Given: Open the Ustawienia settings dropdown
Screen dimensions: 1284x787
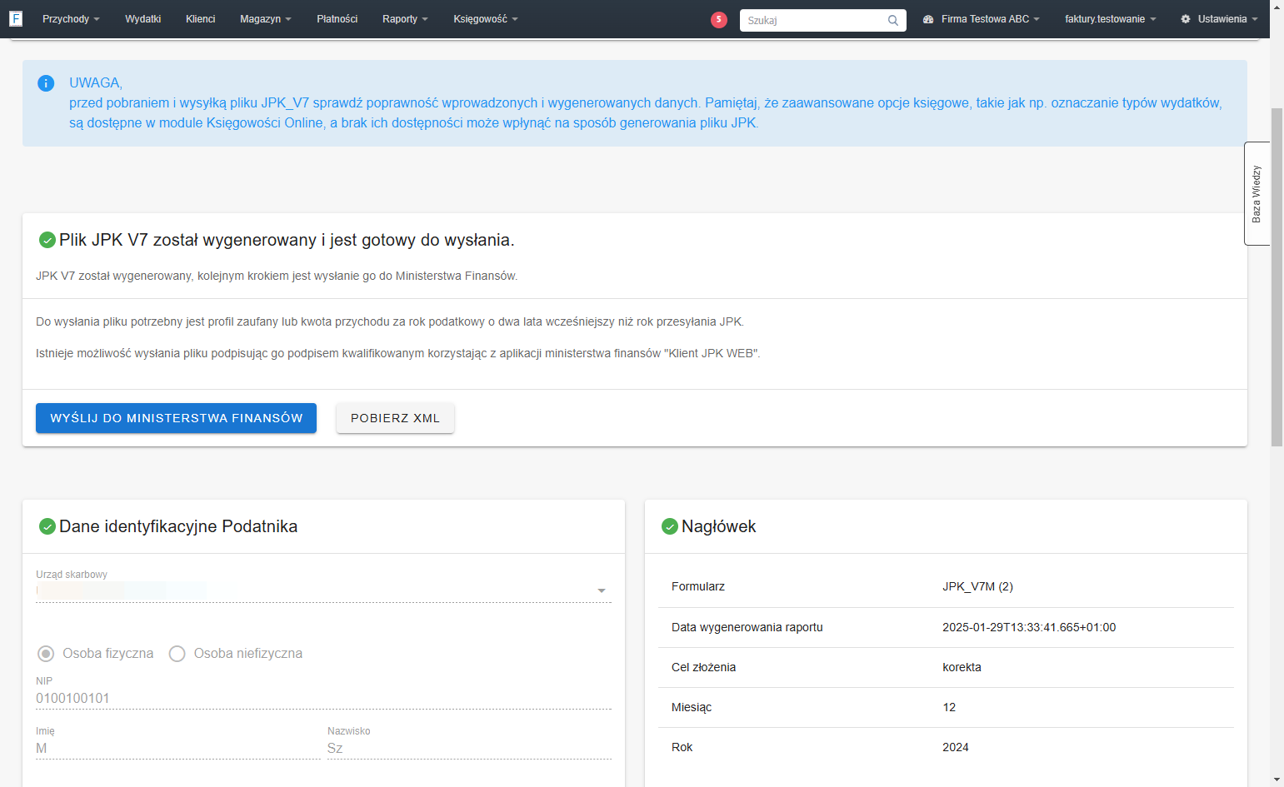Looking at the screenshot, I should click(x=1219, y=19).
